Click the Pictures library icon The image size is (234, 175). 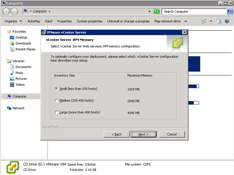tap(12, 79)
